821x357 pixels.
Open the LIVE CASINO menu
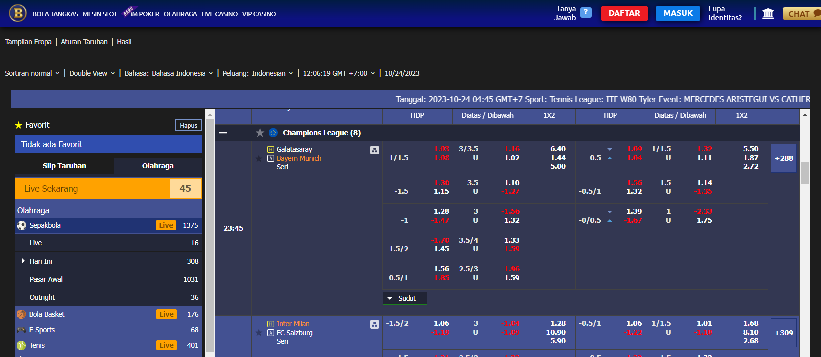pyautogui.click(x=219, y=14)
